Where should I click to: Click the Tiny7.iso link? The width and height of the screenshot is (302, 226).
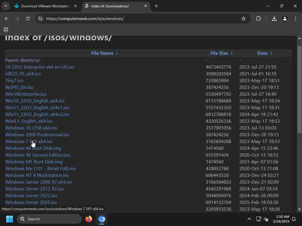point(14,81)
